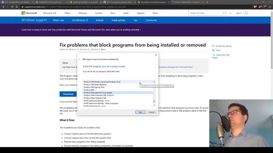Select WinRT Intellisense Desktop - en-us
The width and height of the screenshot is (273, 153).
(118, 101)
